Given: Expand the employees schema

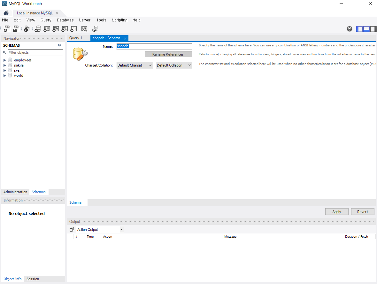Looking at the screenshot, I should pos(4,60).
